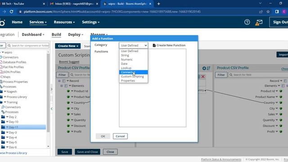The height and width of the screenshot is (162, 288).
Task: Select the User Defined list option
Action: tap(133, 51)
